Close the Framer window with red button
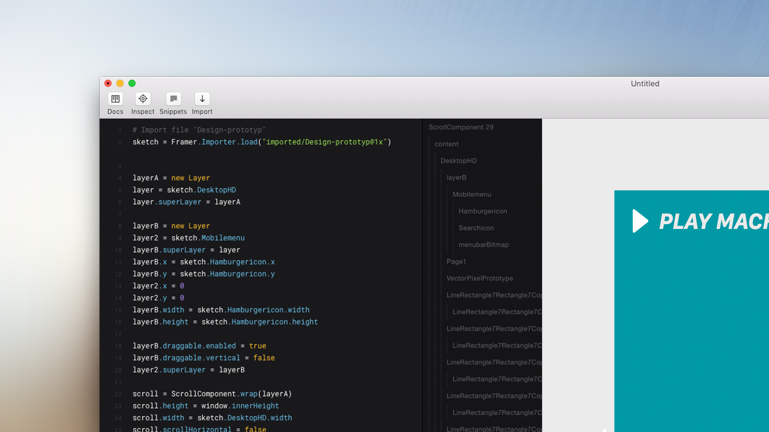 108,83
